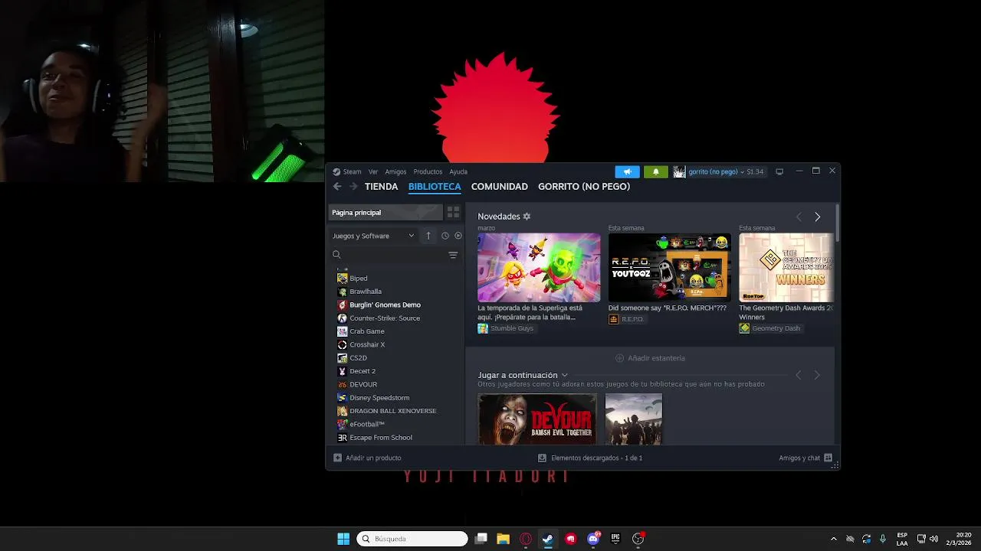Toggle ready-to-play filter in library
The height and width of the screenshot is (551, 981).
(x=458, y=236)
